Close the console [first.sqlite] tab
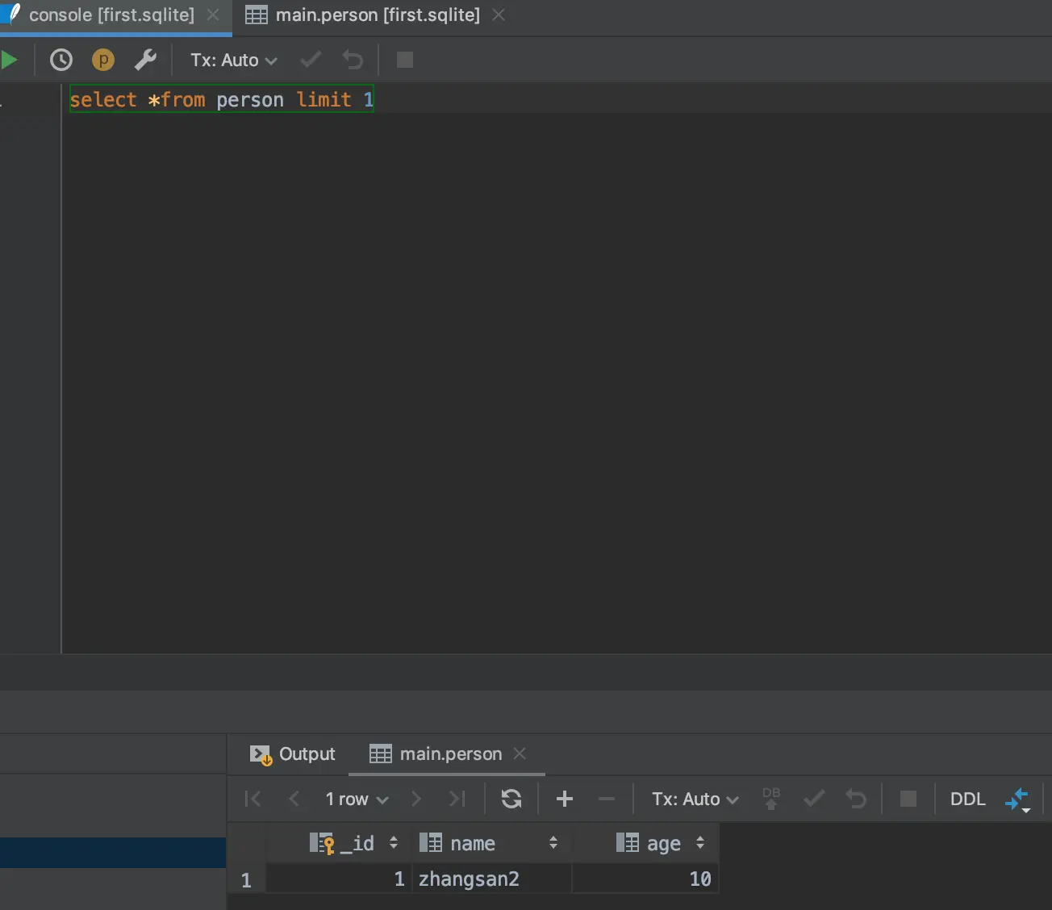1052x910 pixels. [213, 15]
